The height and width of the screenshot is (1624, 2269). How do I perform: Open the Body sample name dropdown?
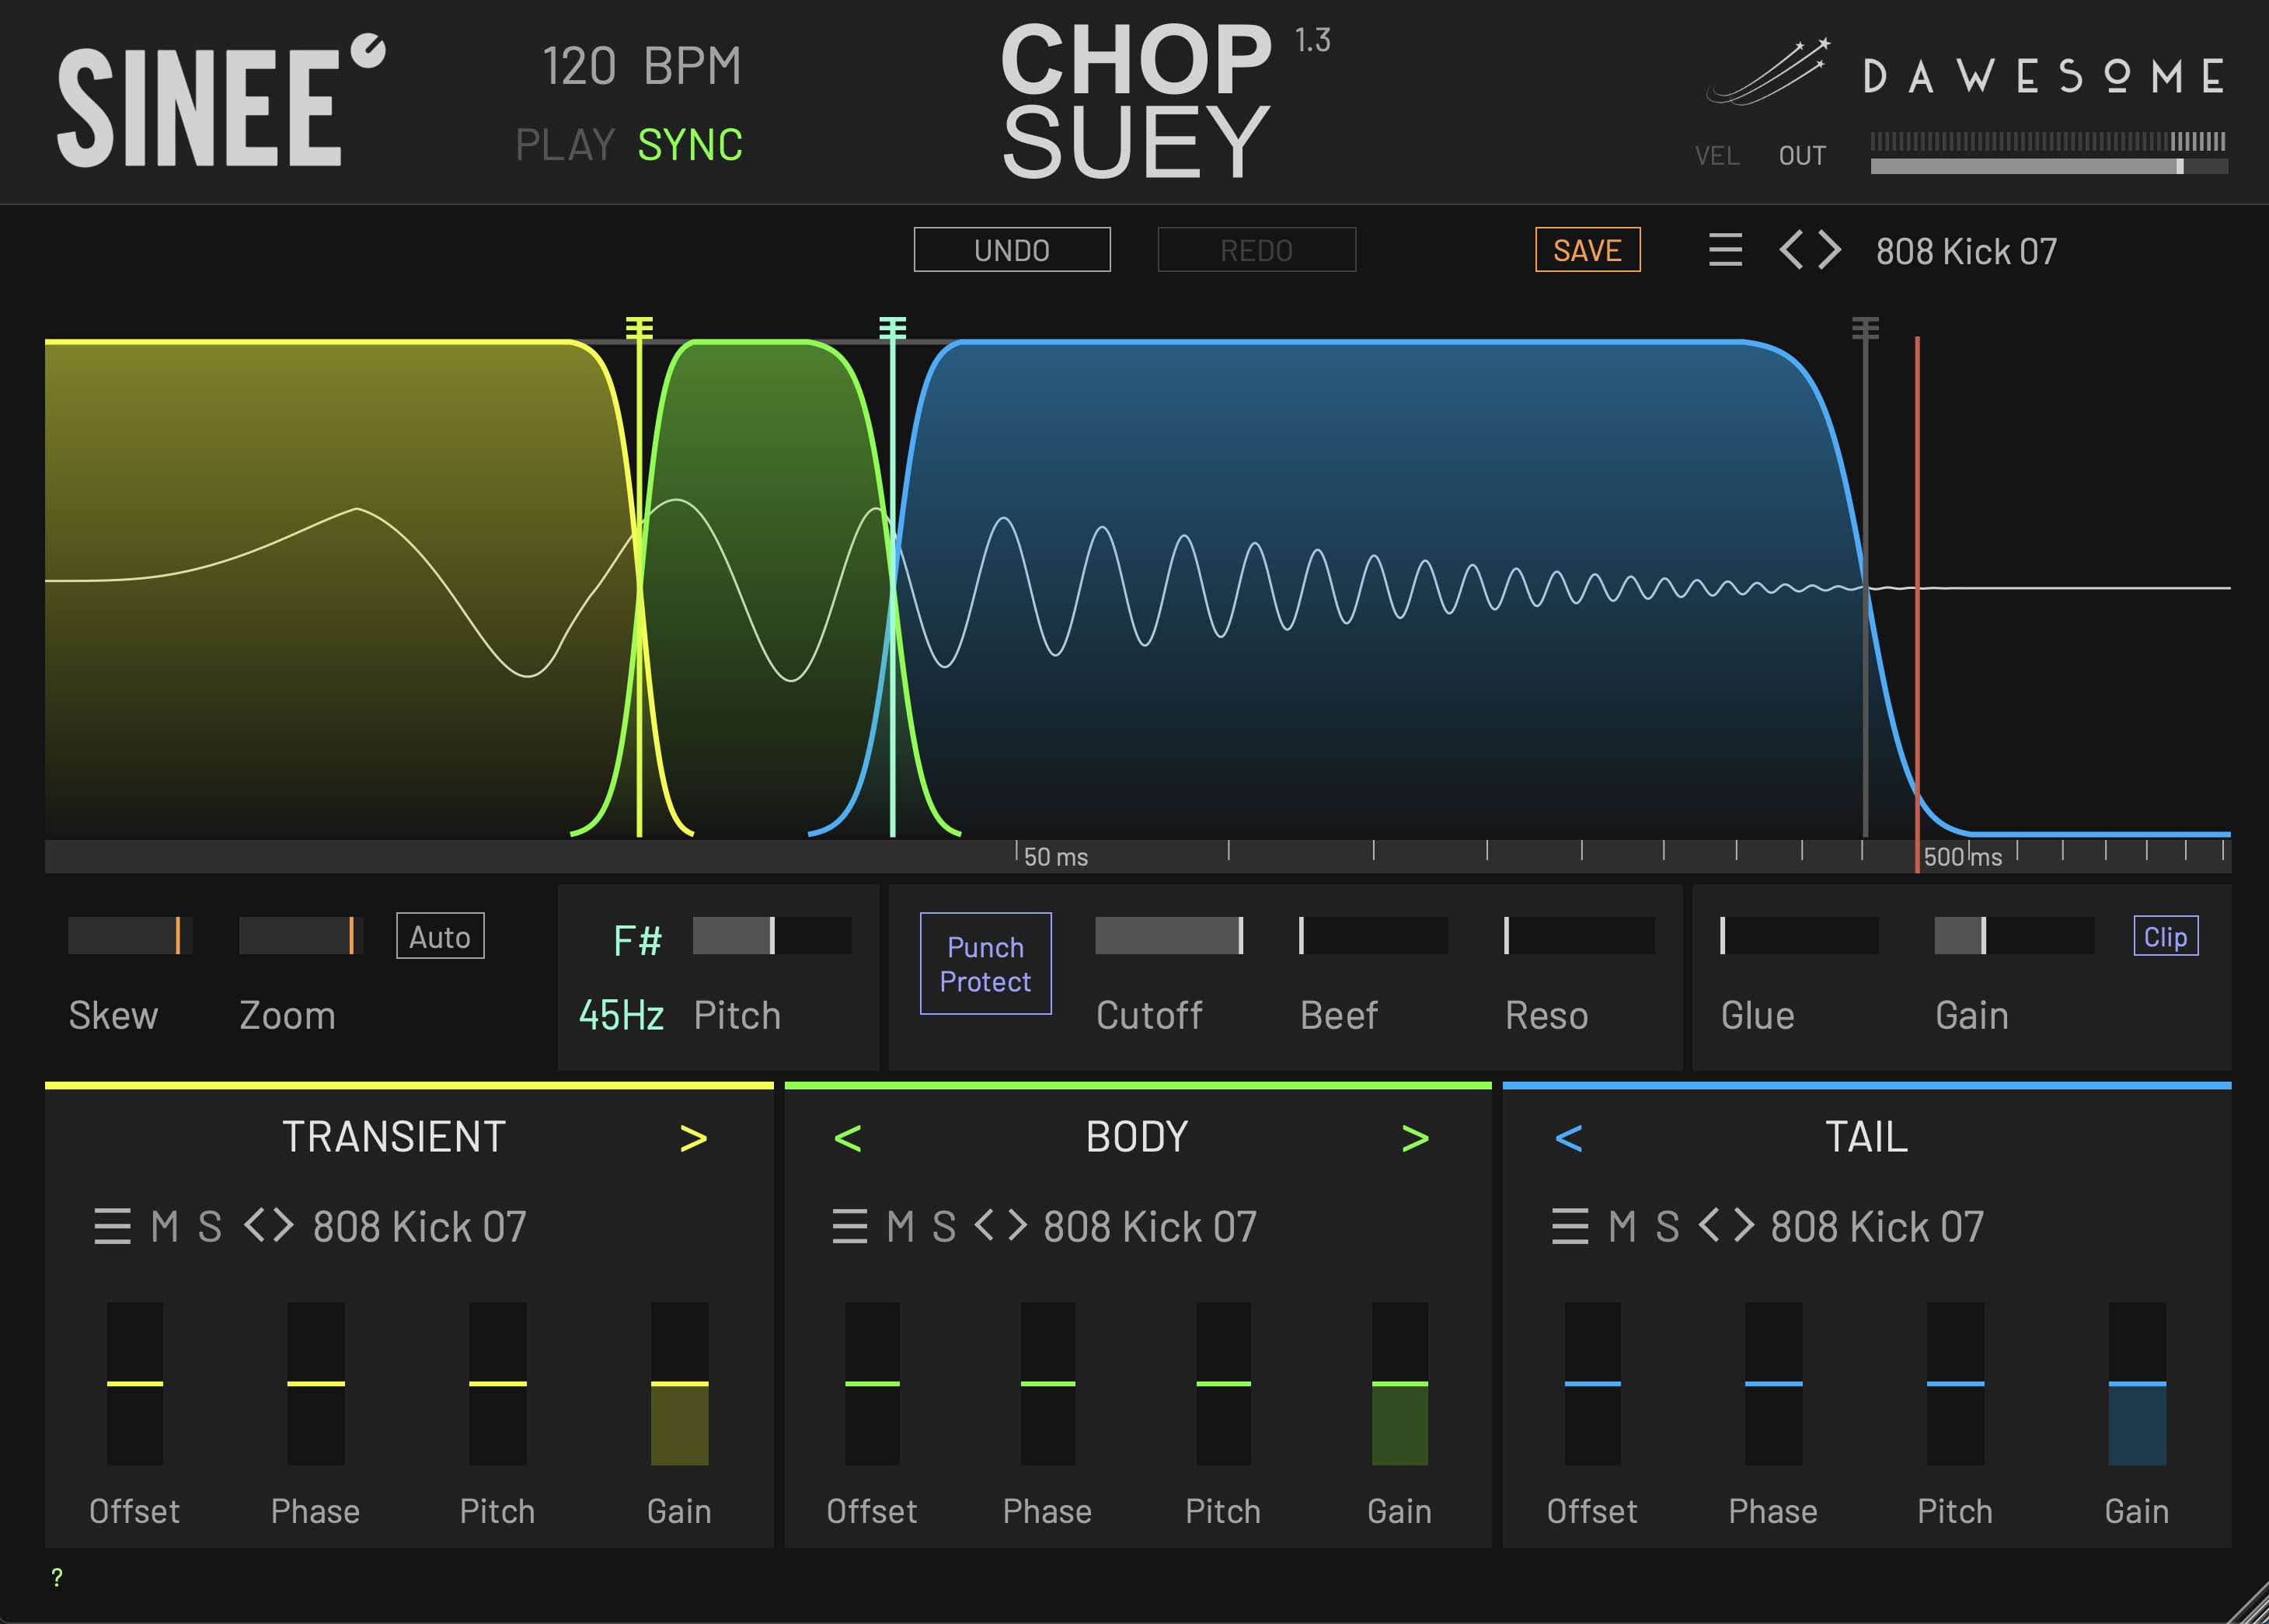coord(1150,1226)
